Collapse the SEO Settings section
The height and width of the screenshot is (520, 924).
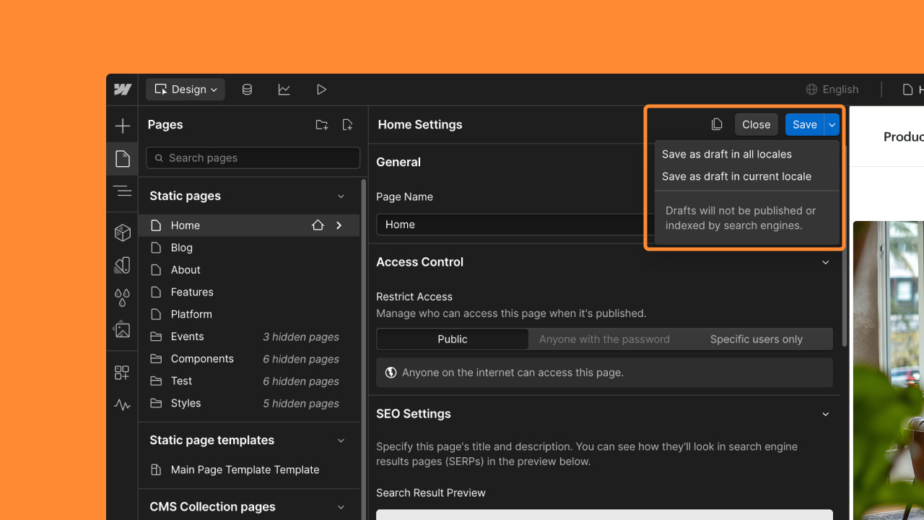826,414
